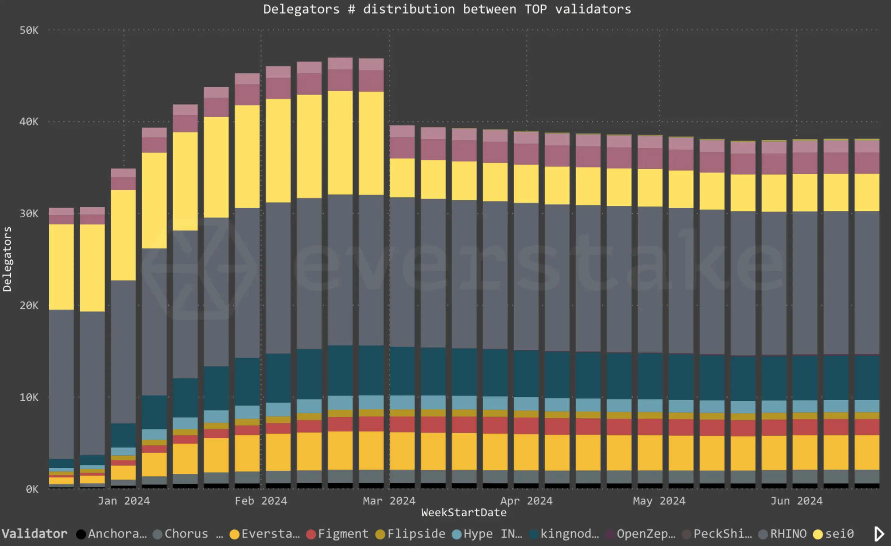This screenshot has height=546, width=891.
Task: Click the dark purple OpenZep… legend marker
Action: pos(611,534)
